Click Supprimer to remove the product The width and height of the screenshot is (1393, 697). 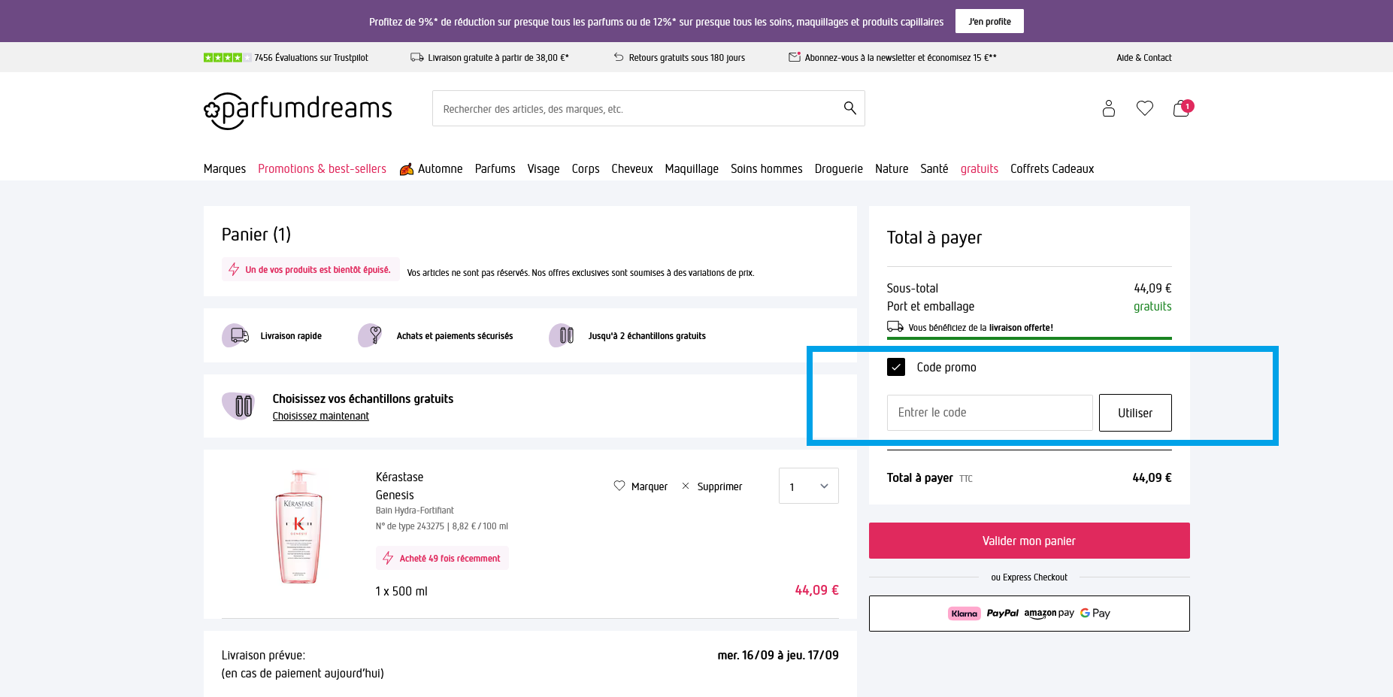pos(719,486)
